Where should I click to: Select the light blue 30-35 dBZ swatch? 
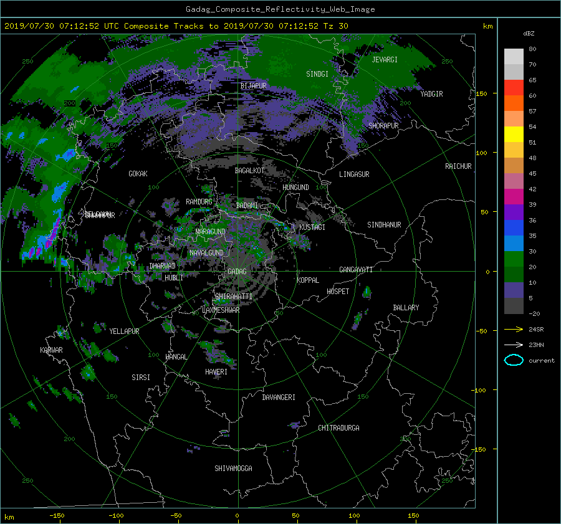(x=514, y=243)
